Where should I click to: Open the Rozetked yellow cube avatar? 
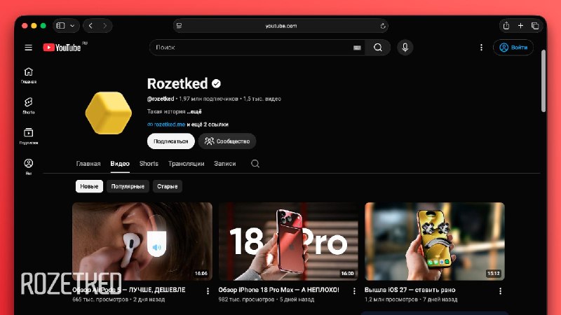pyautogui.click(x=109, y=113)
